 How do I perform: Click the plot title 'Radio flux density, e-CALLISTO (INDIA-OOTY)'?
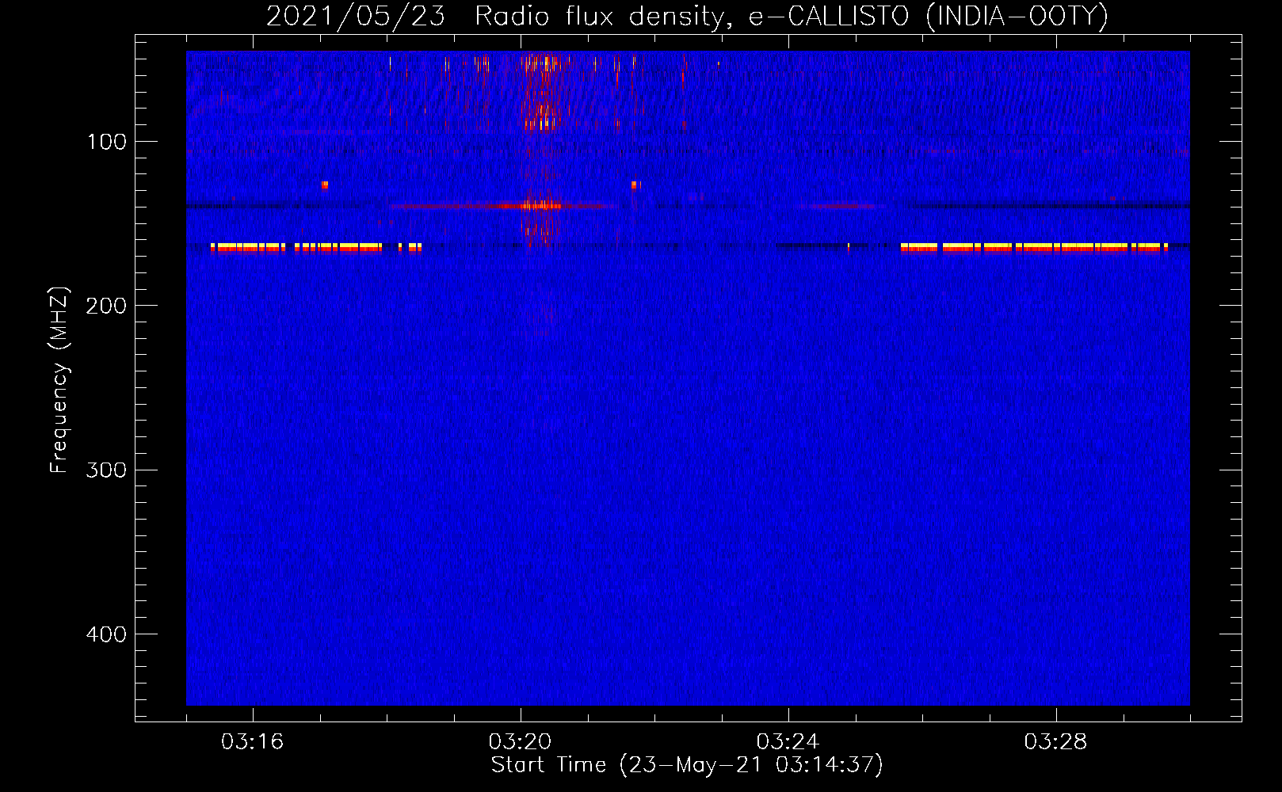pos(791,16)
